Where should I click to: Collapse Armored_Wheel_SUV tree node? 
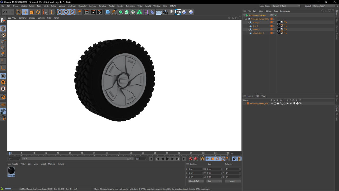pyautogui.click(x=246, y=19)
